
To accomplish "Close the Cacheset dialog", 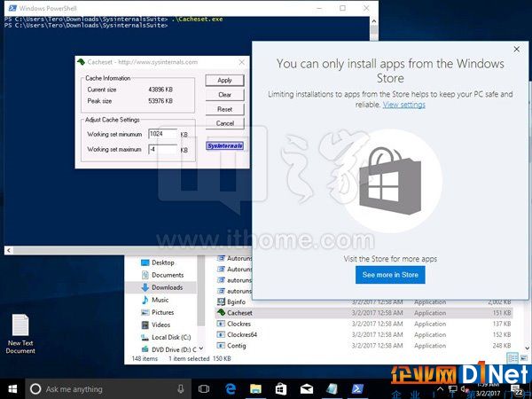I will 242,62.
